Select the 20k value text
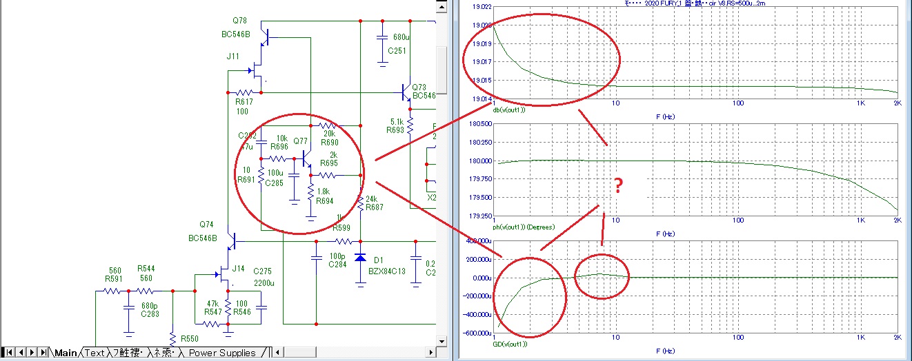The image size is (912, 361). [330, 134]
